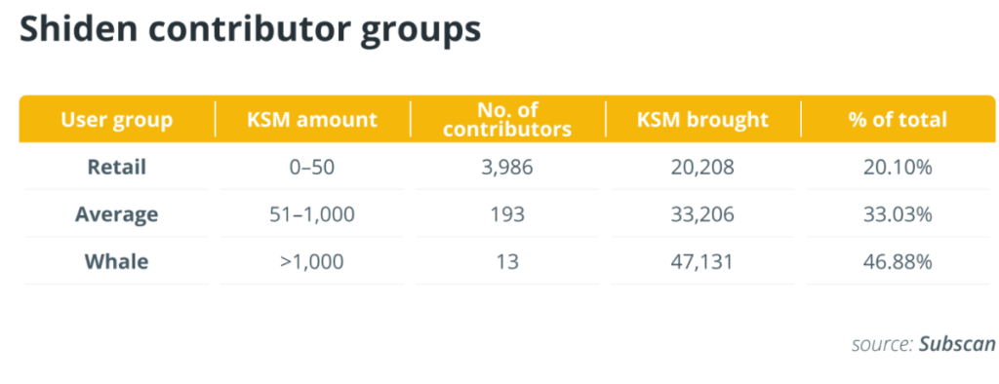Click the % of total header
The width and height of the screenshot is (999, 384).
click(899, 120)
